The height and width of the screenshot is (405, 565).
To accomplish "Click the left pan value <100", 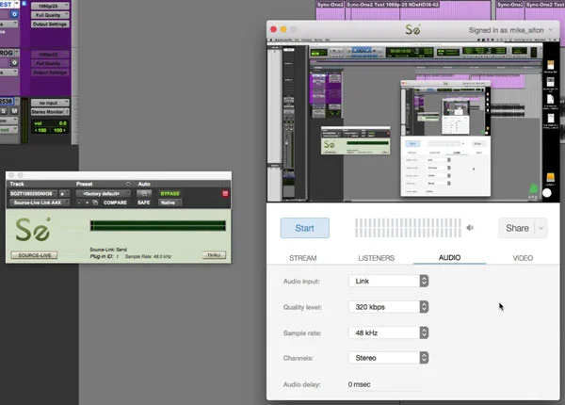I will point(40,130).
